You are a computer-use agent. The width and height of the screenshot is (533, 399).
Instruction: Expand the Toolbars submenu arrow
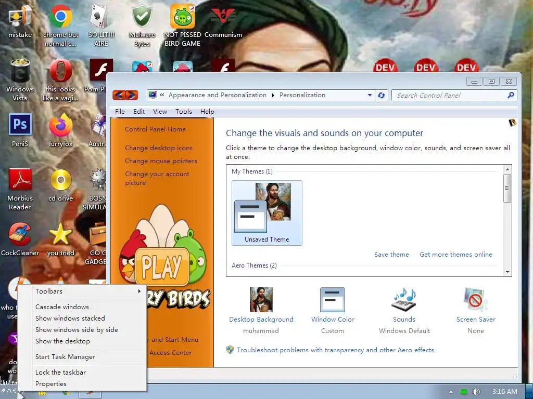point(139,291)
